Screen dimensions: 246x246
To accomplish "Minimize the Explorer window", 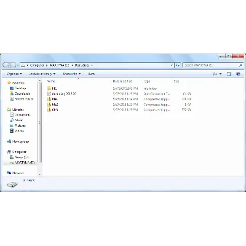I will tap(221, 56).
